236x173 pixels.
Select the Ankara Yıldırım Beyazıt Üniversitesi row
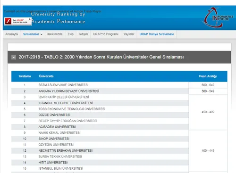click(x=100, y=91)
